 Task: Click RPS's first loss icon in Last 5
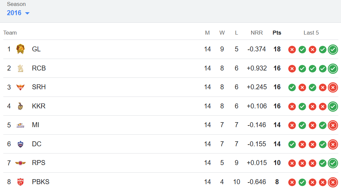[292, 163]
